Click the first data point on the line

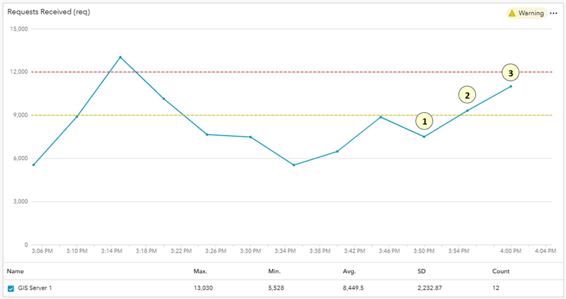click(34, 165)
